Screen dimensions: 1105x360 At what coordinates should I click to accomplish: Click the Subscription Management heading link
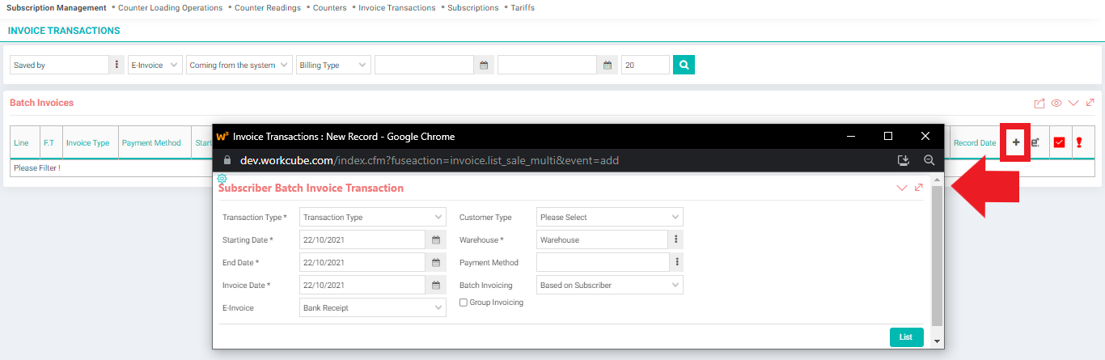pos(56,7)
